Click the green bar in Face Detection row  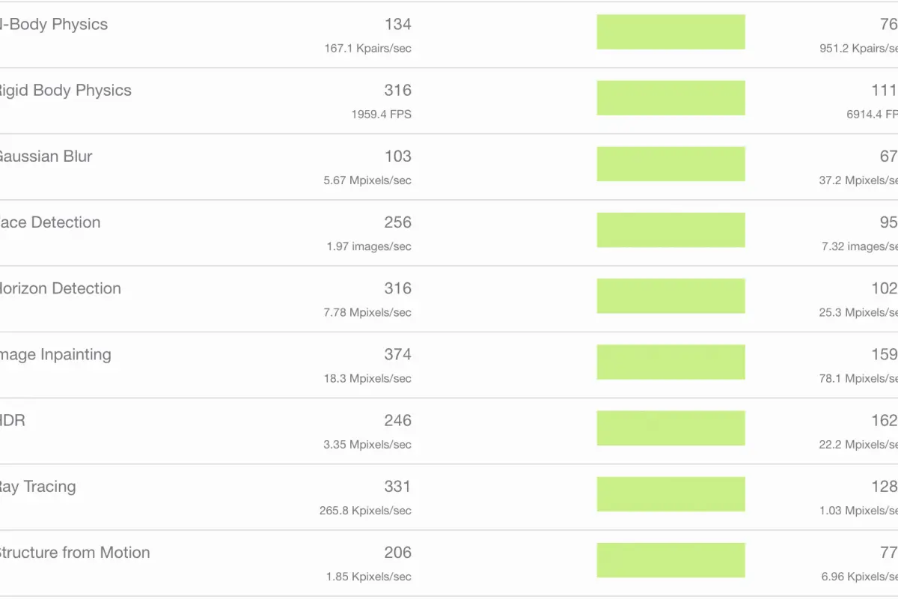pos(671,230)
